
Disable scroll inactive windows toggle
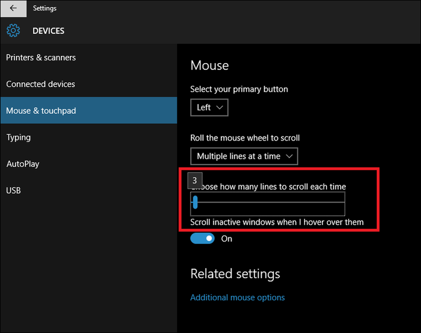202,239
